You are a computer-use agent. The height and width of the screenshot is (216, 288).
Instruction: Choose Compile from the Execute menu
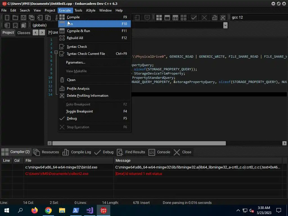pyautogui.click(x=94, y=17)
